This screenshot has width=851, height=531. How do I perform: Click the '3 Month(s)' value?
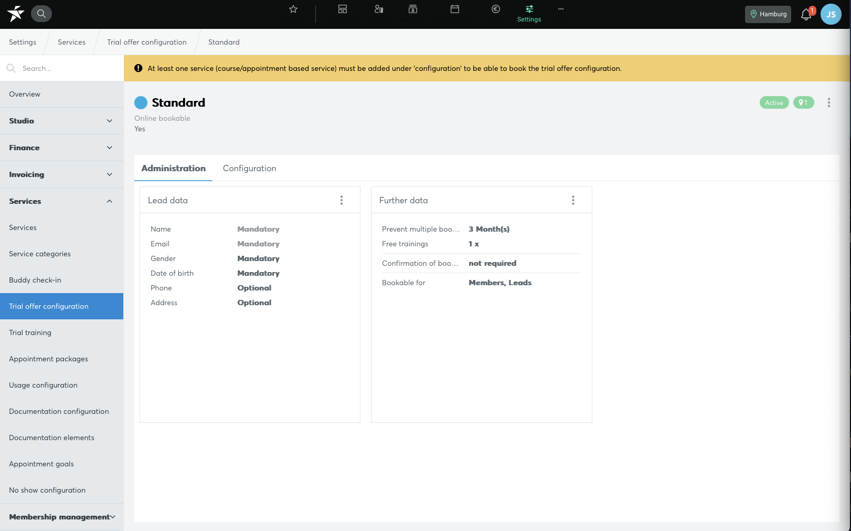point(489,229)
